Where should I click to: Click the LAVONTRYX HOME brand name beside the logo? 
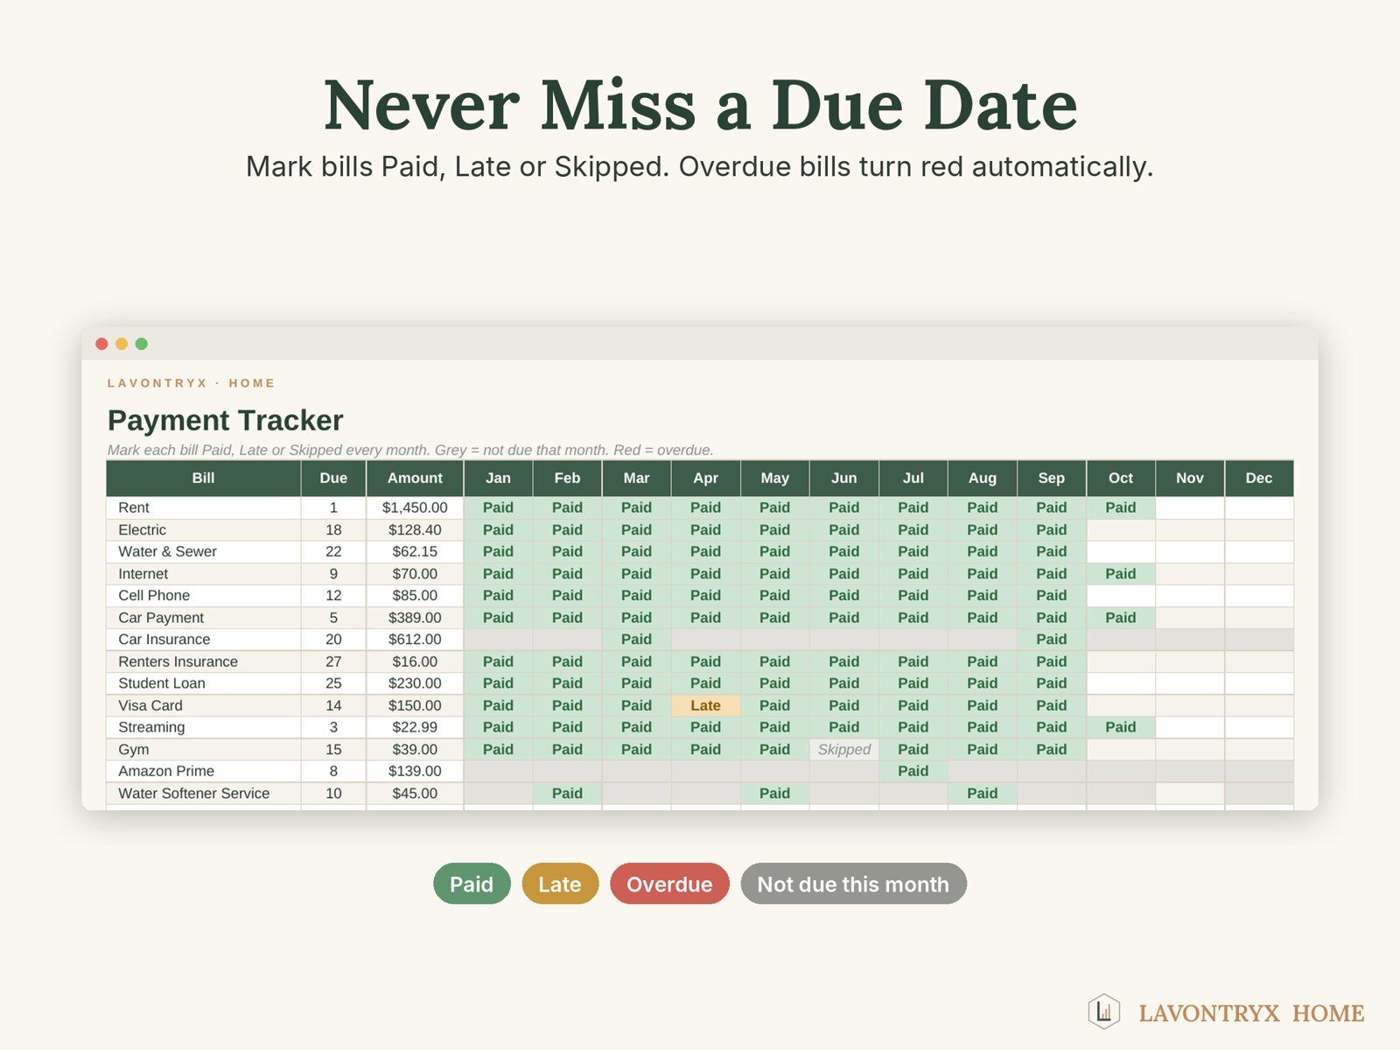[x=1251, y=1013]
